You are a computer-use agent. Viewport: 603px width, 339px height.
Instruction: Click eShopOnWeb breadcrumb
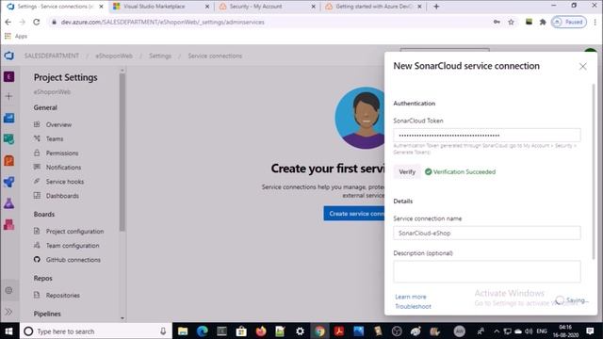[x=114, y=56]
